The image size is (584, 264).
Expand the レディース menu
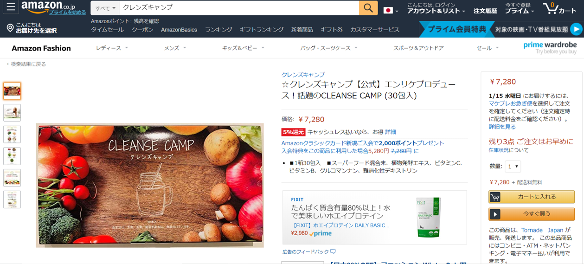(x=112, y=48)
